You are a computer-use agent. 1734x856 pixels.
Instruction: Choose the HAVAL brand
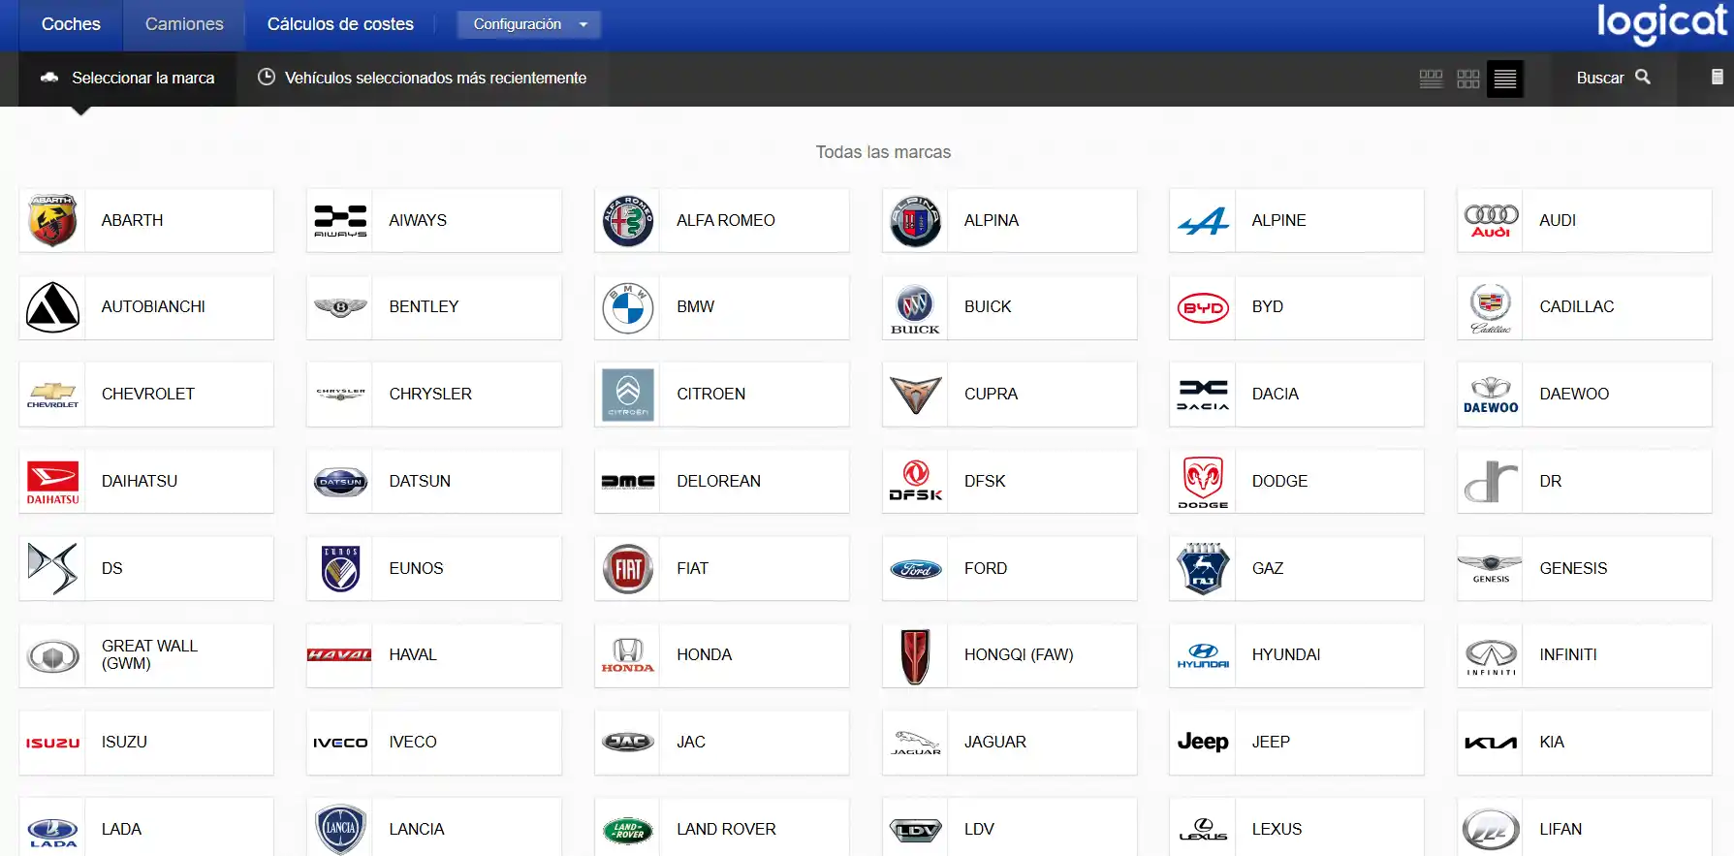pos(433,655)
